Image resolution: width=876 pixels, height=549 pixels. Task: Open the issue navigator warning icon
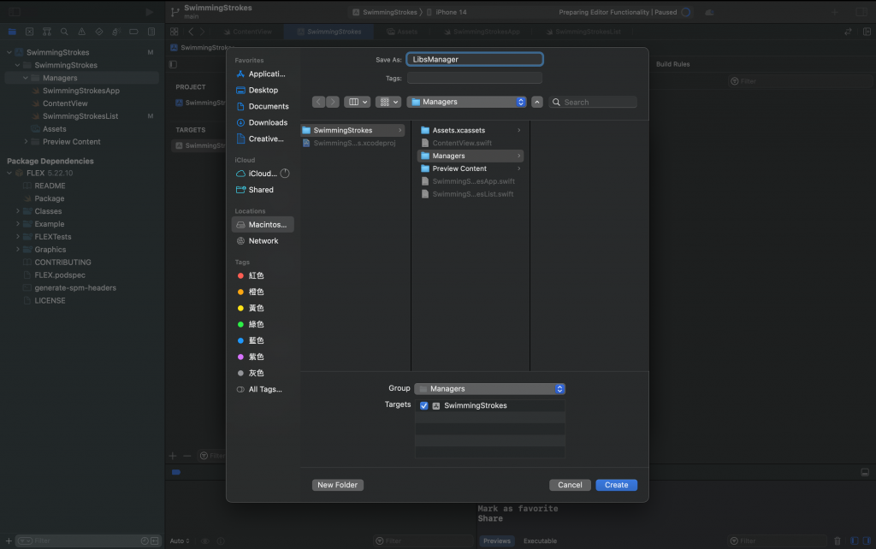tap(81, 32)
